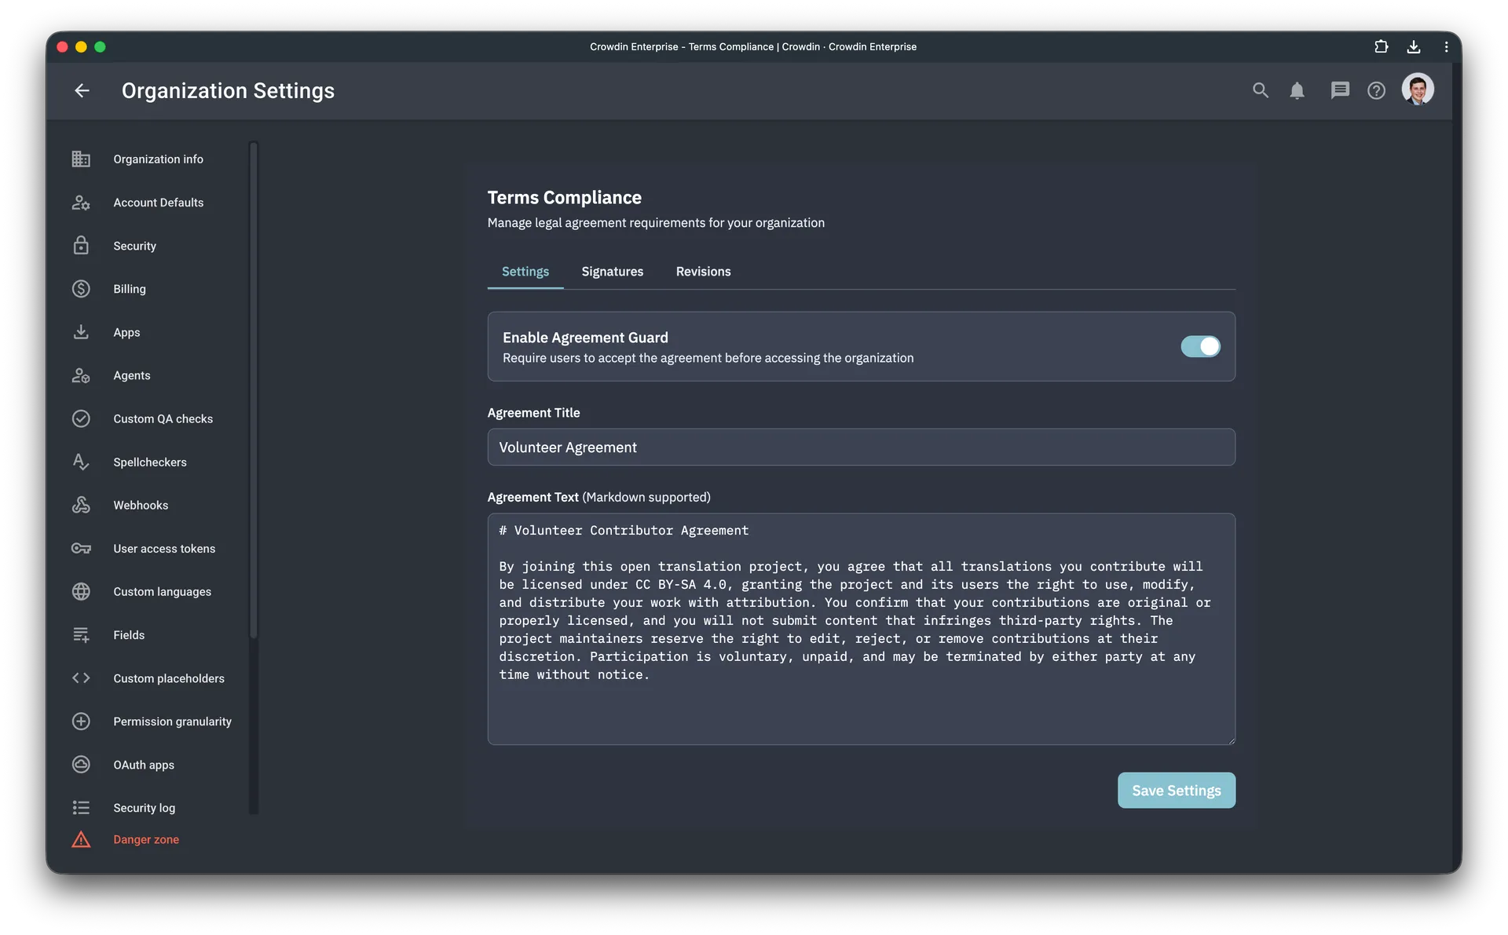Click the Save Settings button

[1176, 791]
